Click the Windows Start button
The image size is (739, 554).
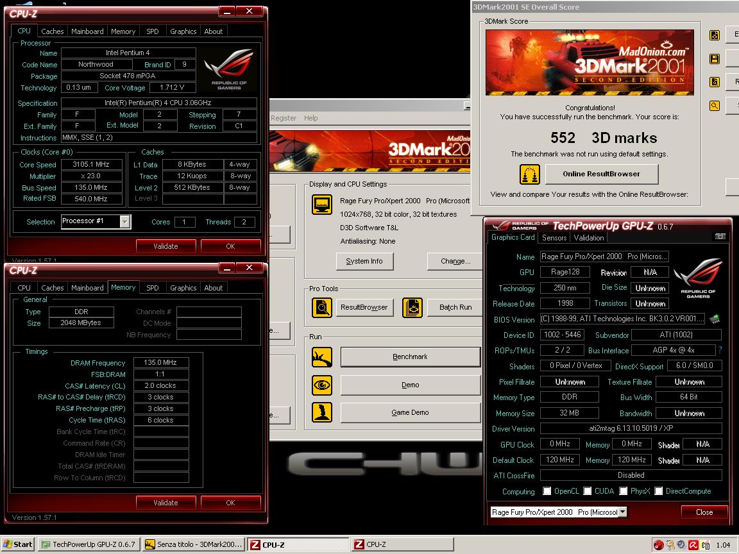[x=18, y=544]
